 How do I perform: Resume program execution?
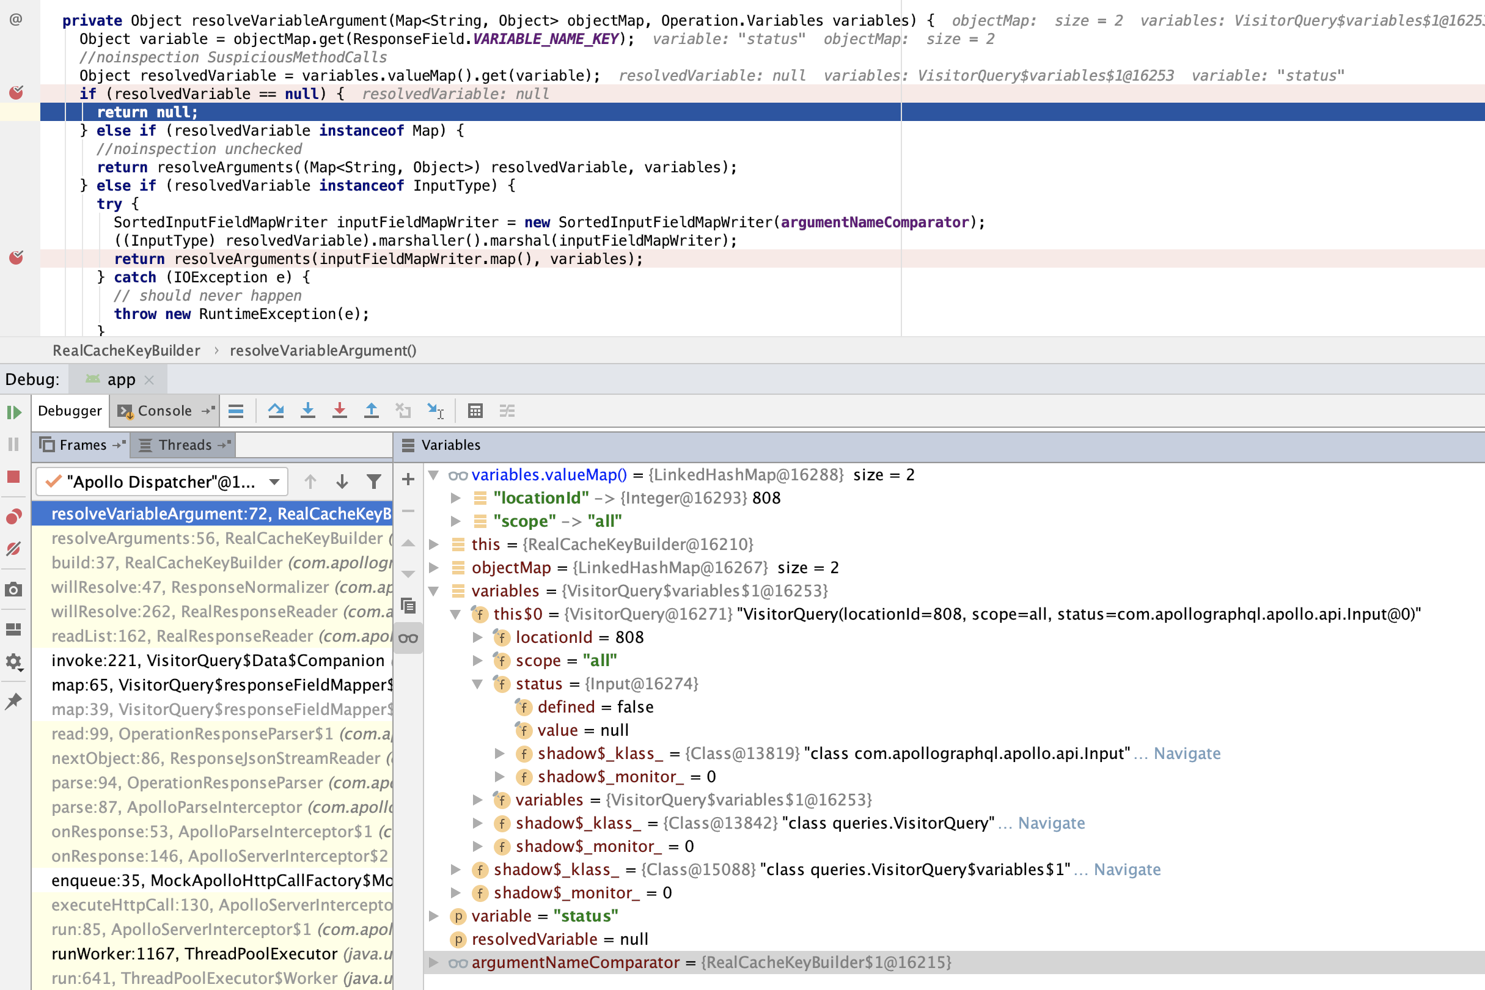[x=14, y=413]
